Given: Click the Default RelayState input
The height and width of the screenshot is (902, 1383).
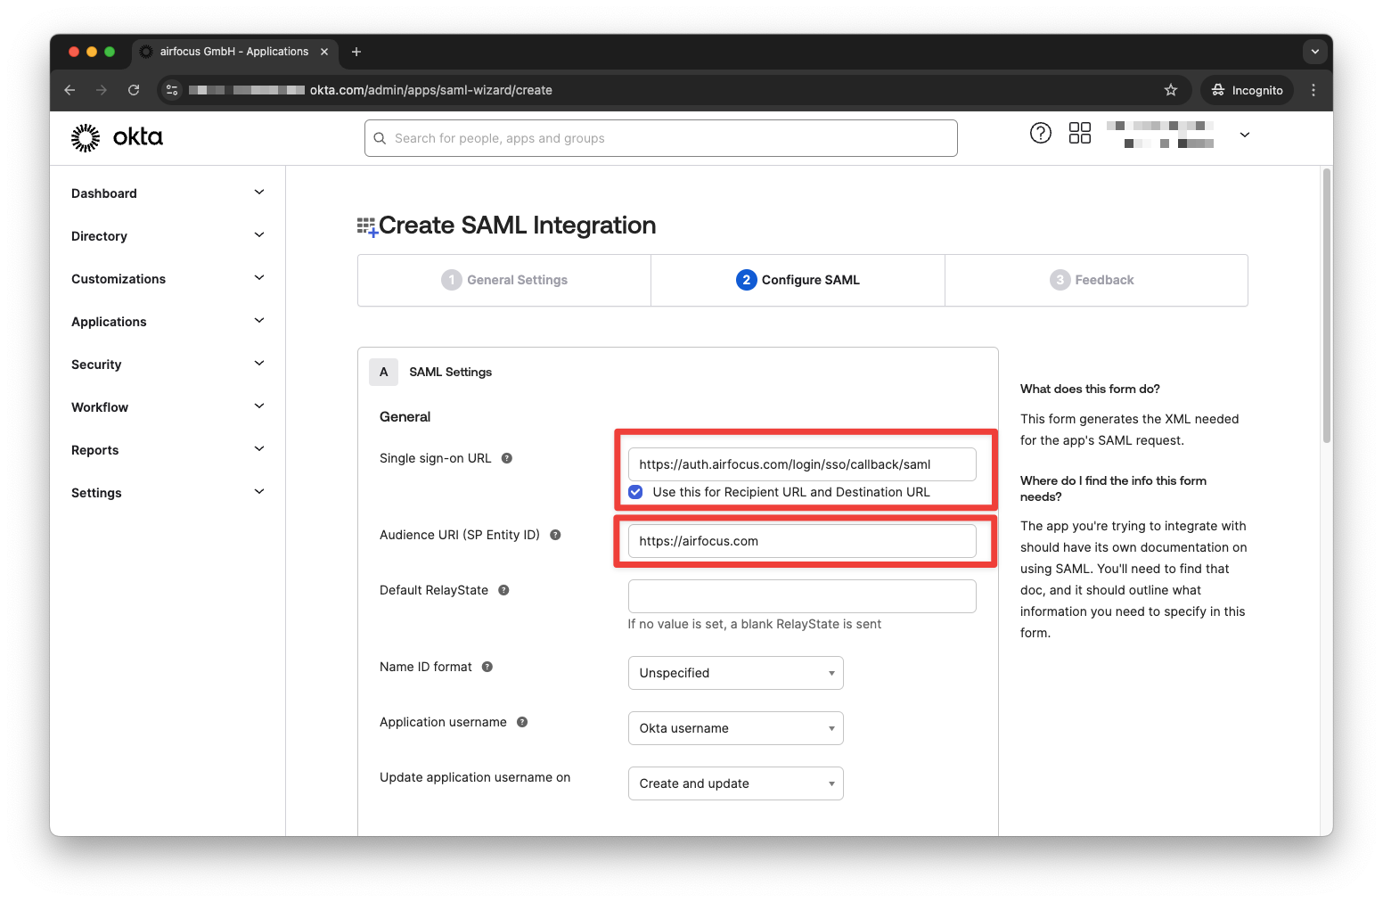Looking at the screenshot, I should (x=802, y=596).
